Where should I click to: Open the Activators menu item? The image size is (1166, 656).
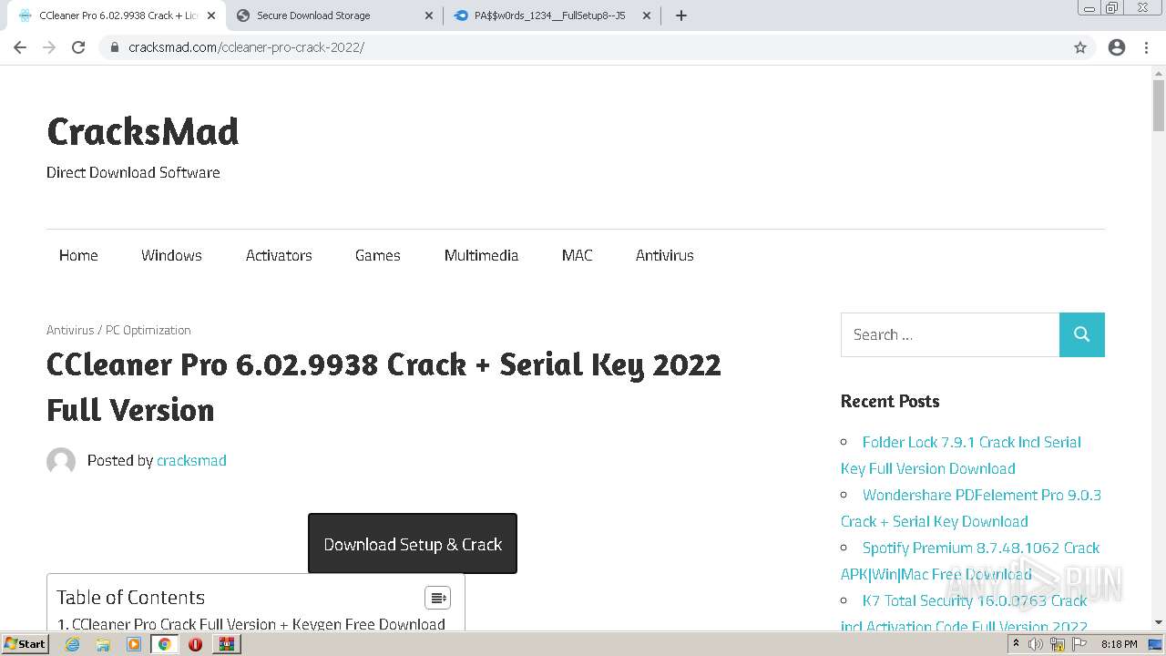pos(279,255)
